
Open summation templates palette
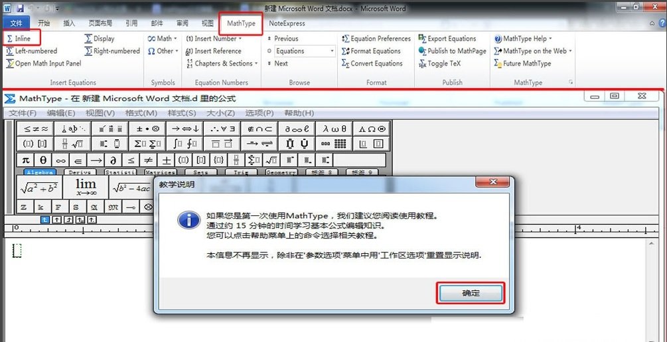tap(147, 144)
